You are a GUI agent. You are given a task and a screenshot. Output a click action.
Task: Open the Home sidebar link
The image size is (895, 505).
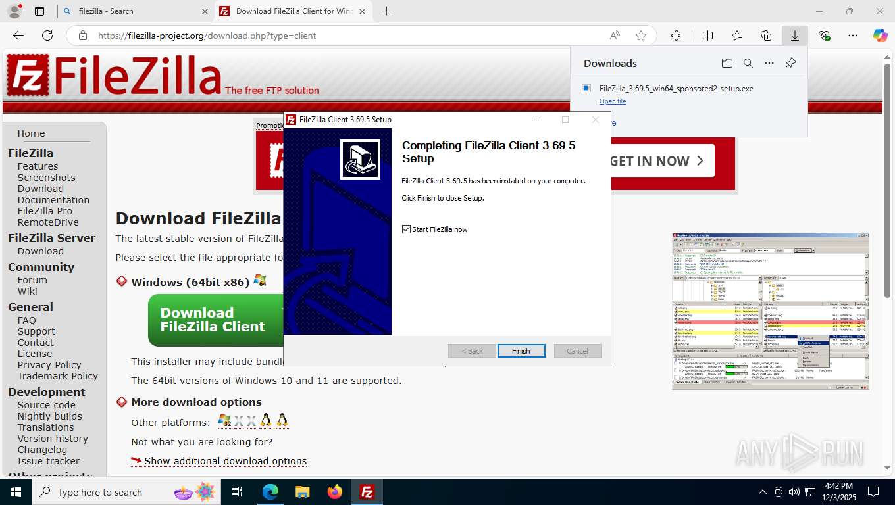(x=31, y=133)
